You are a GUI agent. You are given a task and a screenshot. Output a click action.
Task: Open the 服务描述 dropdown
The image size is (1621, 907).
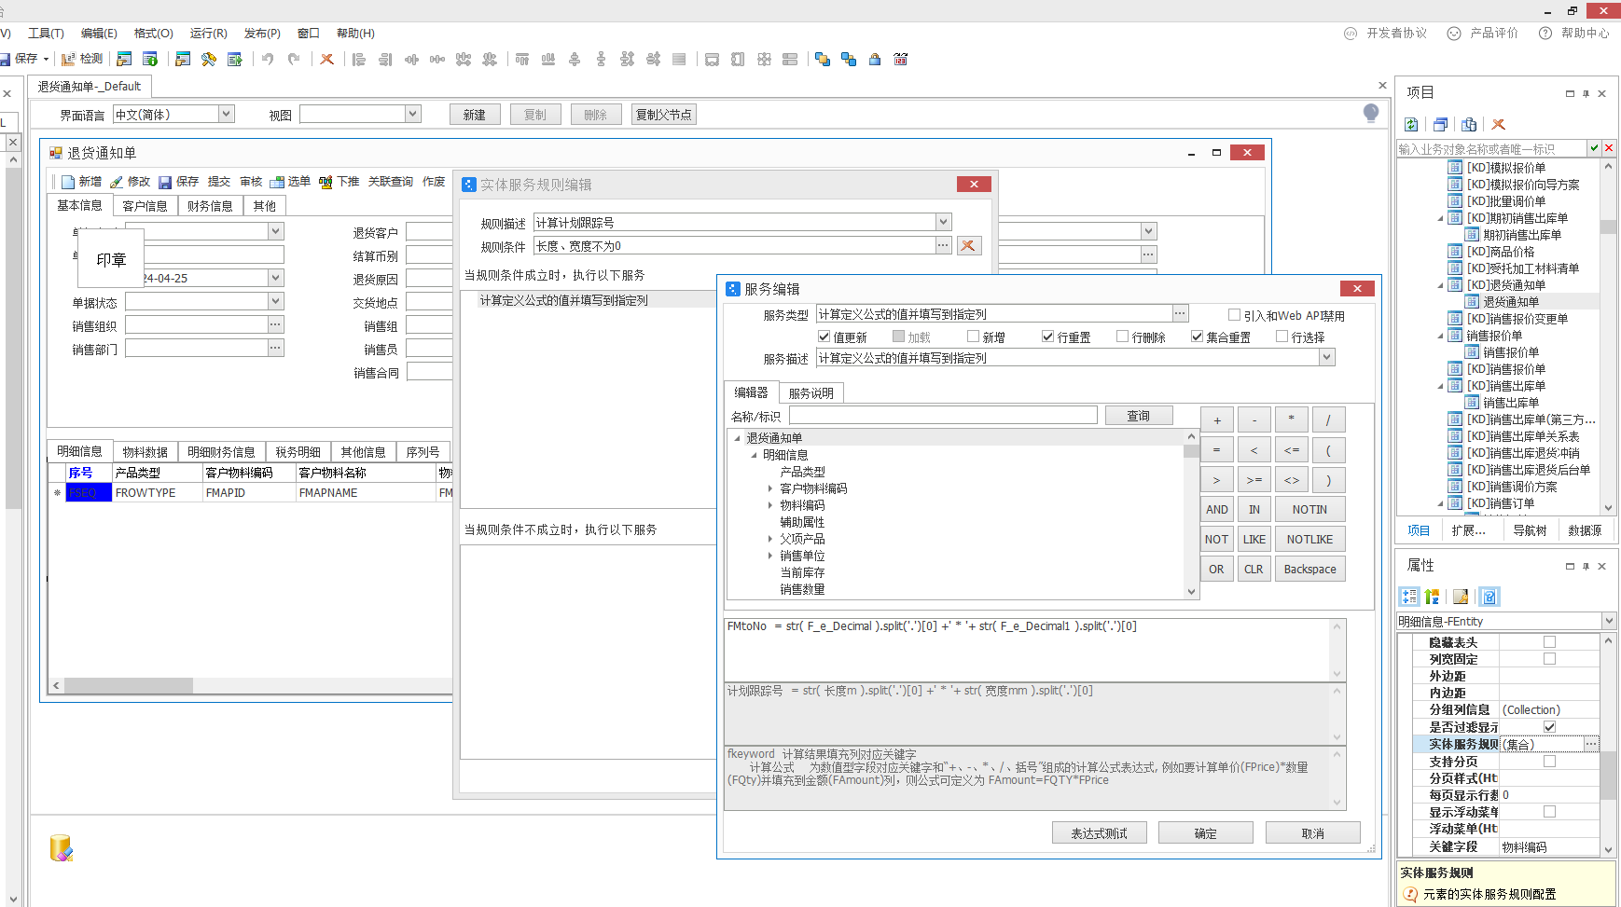(1326, 358)
